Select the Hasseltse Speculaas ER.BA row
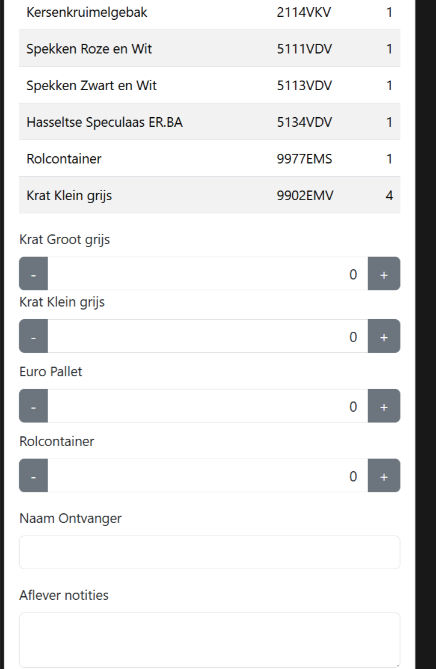436x669 pixels. pos(210,122)
